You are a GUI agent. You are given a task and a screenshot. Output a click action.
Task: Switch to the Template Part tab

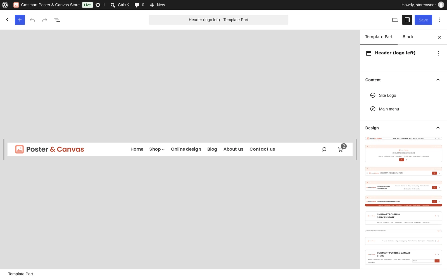[379, 37]
